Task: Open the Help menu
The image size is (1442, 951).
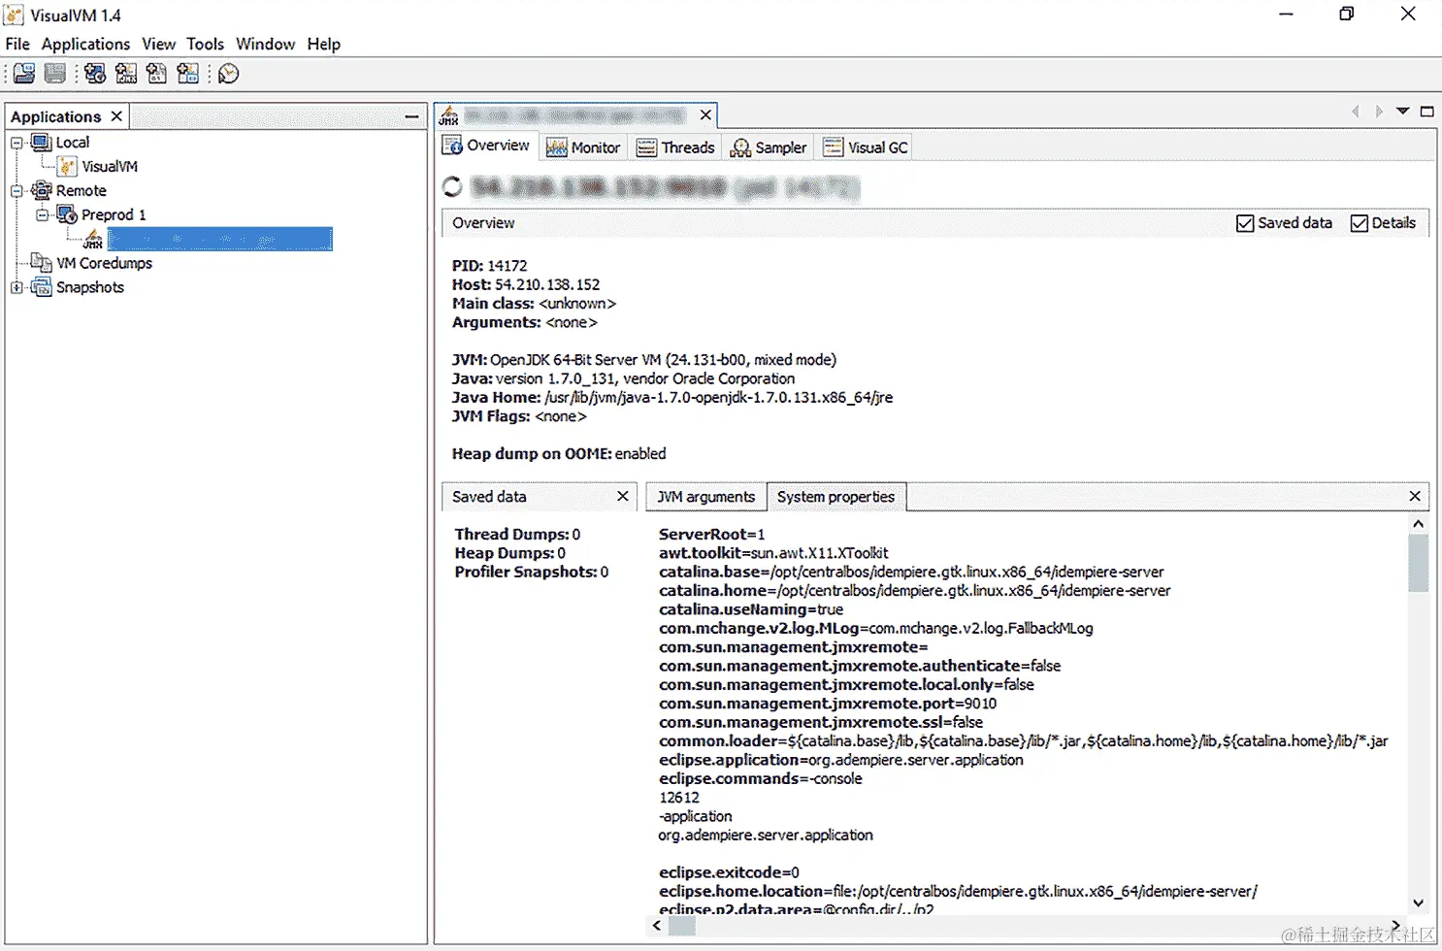Action: pos(324,44)
